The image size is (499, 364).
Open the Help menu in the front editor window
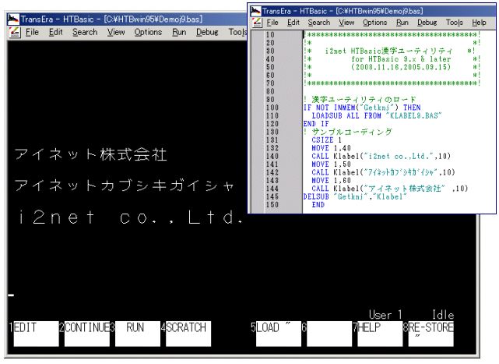click(479, 23)
